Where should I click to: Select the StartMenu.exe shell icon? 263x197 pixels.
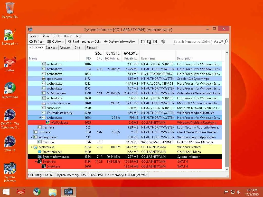click(x=40, y=152)
